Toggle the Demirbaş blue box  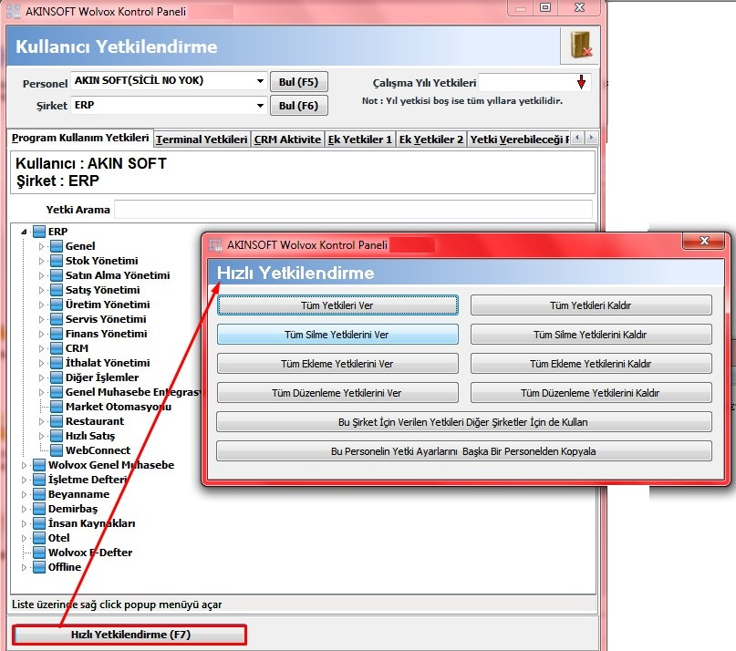39,509
